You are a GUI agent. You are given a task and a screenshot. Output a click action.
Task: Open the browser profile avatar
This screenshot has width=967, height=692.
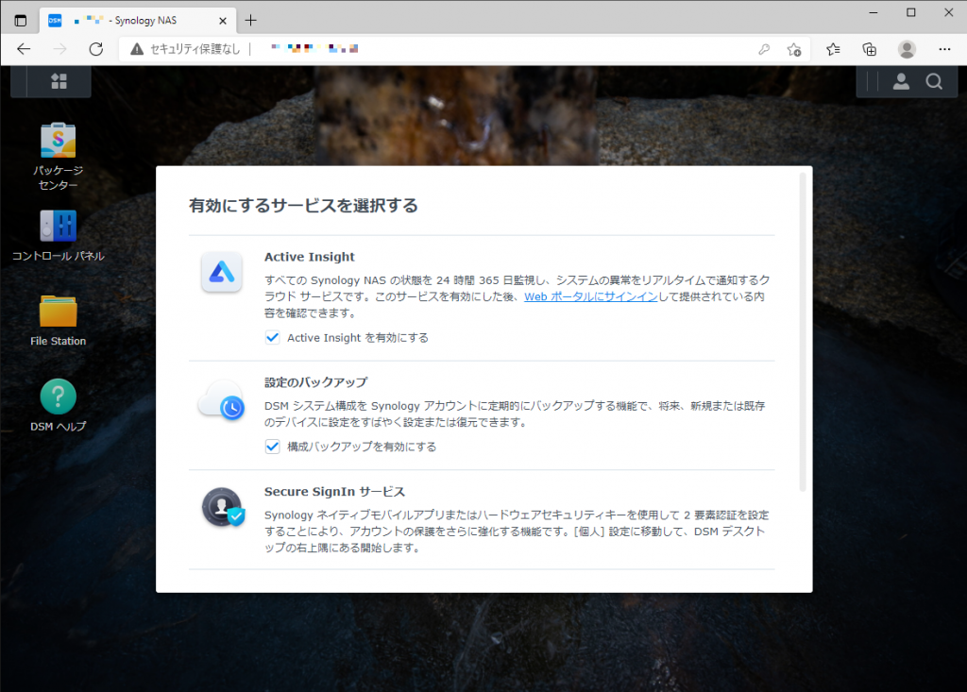[907, 49]
